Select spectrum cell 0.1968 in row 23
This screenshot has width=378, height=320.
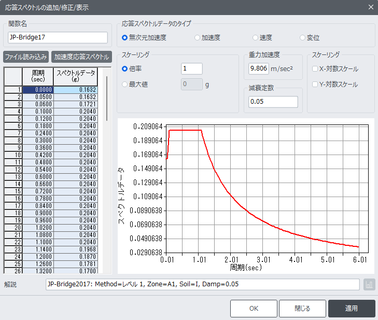click(x=75, y=249)
